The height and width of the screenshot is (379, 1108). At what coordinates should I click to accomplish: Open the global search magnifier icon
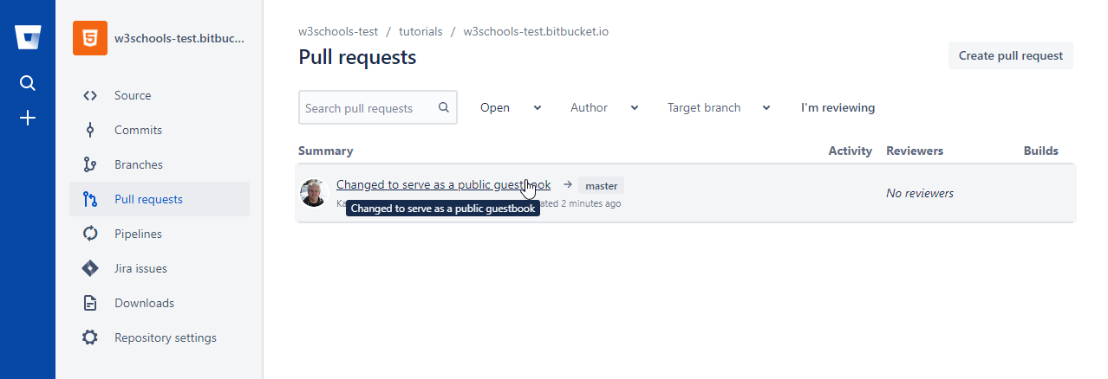pos(28,83)
